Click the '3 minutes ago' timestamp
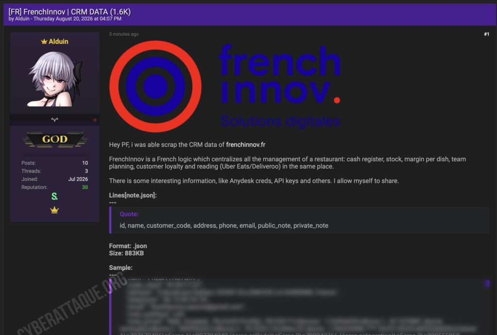The height and width of the screenshot is (335, 497). click(124, 34)
